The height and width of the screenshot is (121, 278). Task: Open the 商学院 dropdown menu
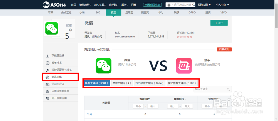point(114,5)
